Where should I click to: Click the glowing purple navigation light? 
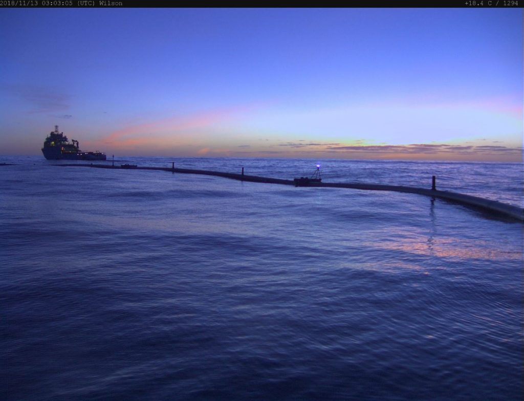pos(318,167)
